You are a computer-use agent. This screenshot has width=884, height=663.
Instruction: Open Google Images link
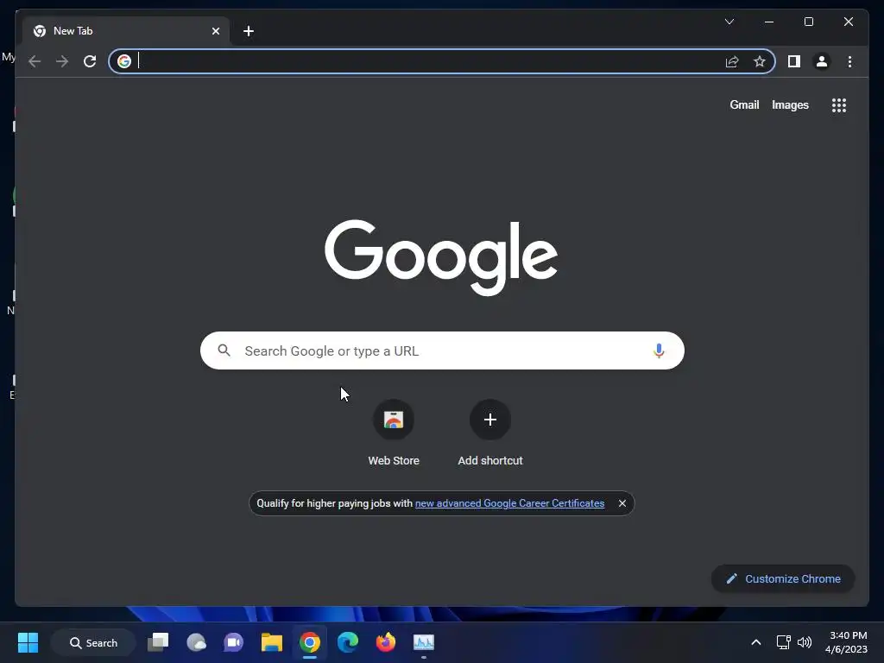click(790, 104)
